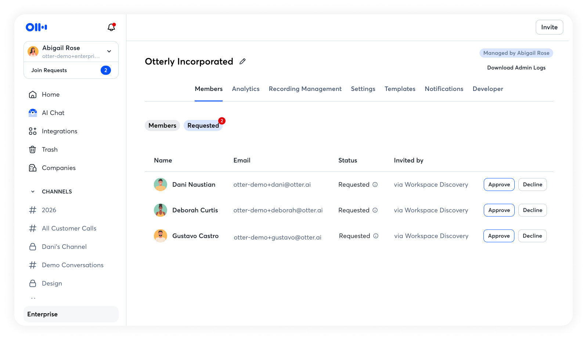
Task: Decline Gustavo Castro's request
Action: pyautogui.click(x=532, y=236)
